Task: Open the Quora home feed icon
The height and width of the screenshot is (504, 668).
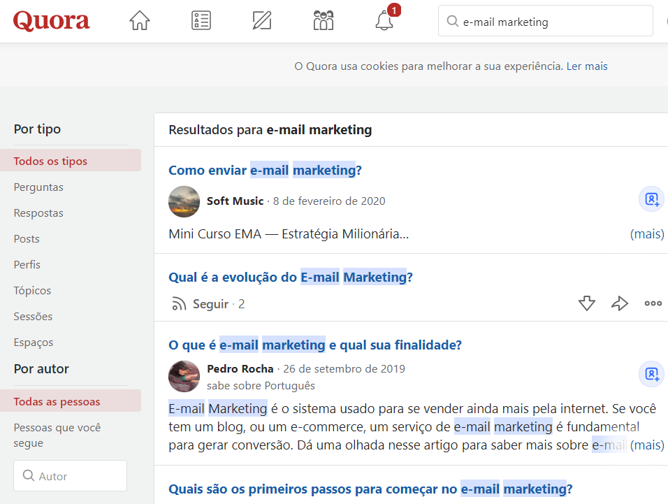Action: [140, 20]
